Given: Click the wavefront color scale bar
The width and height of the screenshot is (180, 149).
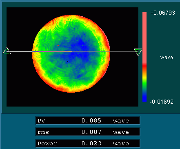Looking at the screenshot, I should point(144,57).
